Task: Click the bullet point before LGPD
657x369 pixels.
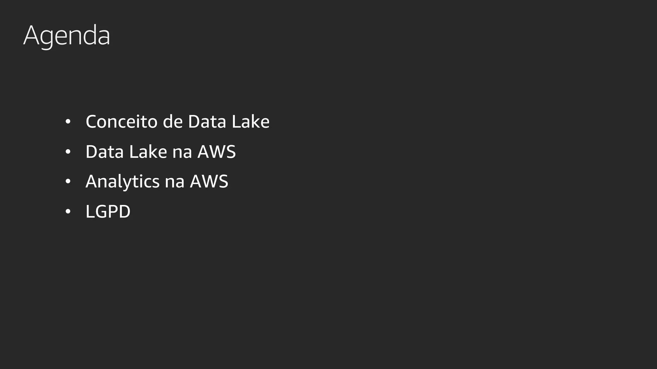Action: coord(68,212)
